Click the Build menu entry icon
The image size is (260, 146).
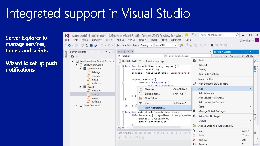[x=194, y=60]
